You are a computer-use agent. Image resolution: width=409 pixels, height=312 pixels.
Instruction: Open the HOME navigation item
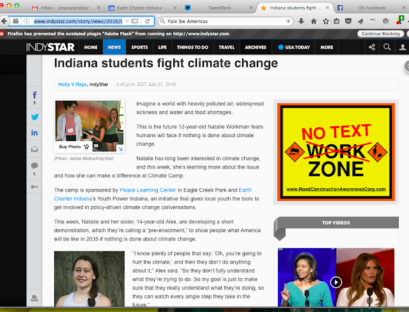[91, 47]
